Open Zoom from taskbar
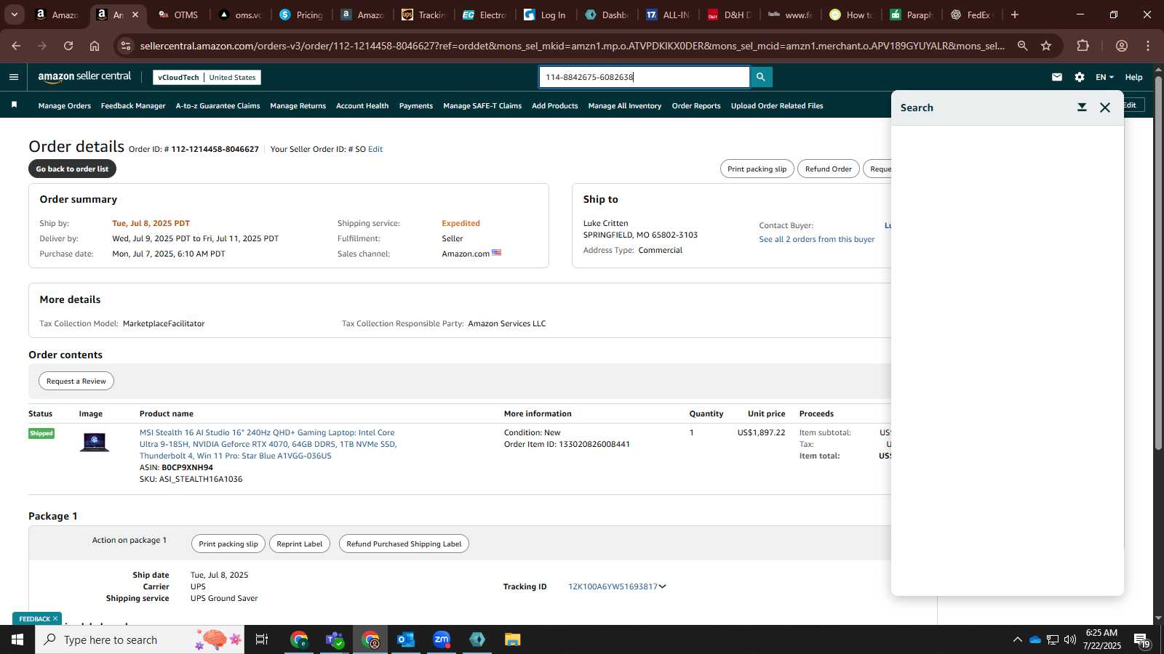1164x654 pixels. click(442, 639)
